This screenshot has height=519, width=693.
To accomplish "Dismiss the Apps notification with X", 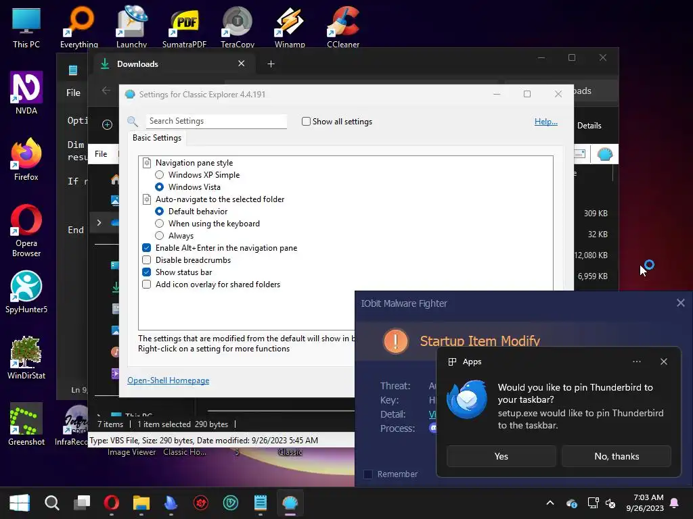I will coord(664,362).
